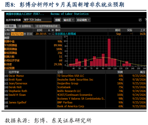This screenshot has height=125, width=148.
Task: Click Desjardins Group company
Action: click(x=68, y=84)
